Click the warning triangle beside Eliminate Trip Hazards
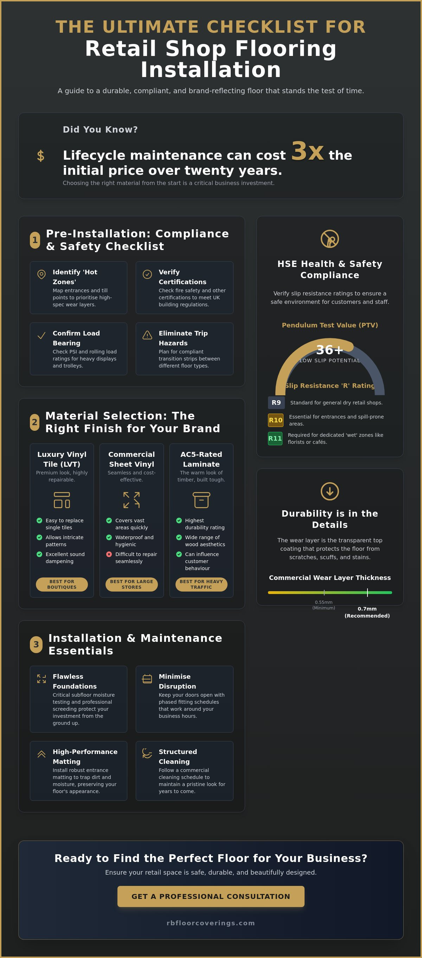The height and width of the screenshot is (958, 422). pyautogui.click(x=147, y=336)
